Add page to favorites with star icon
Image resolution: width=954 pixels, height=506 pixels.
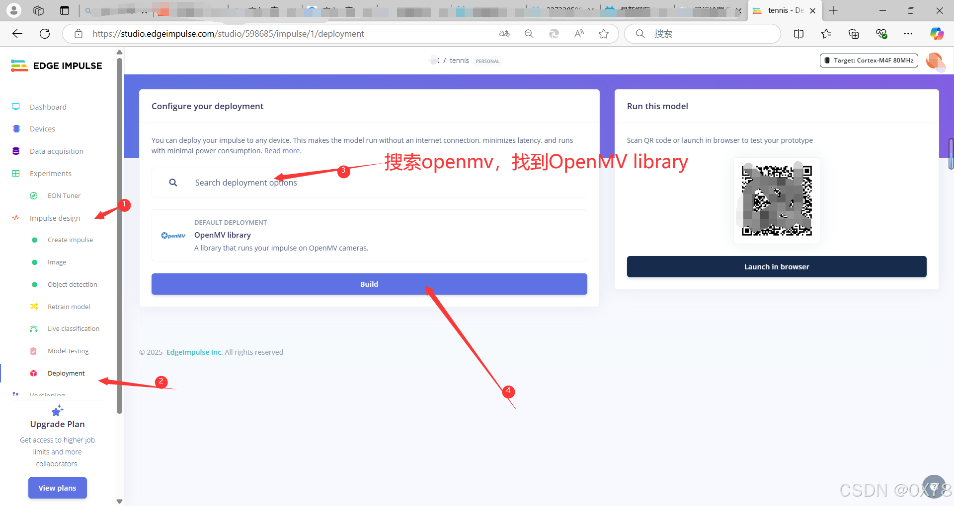tap(604, 34)
